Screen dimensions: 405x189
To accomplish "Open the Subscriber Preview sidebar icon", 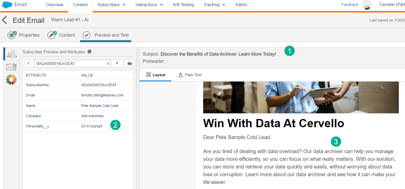I will (11, 54).
